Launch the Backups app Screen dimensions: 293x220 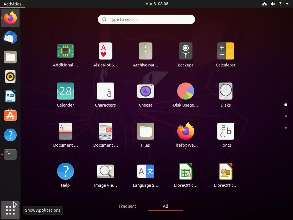point(185,54)
